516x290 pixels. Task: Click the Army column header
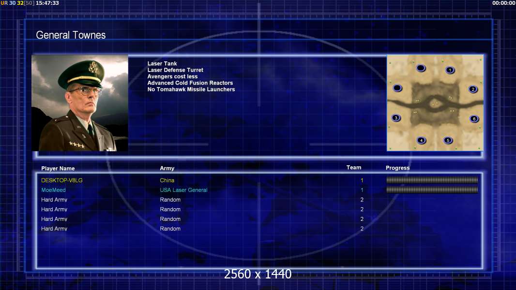[x=167, y=168]
